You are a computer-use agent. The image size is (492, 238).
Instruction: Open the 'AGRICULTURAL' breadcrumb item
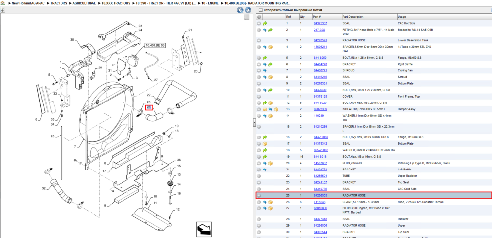84,3
